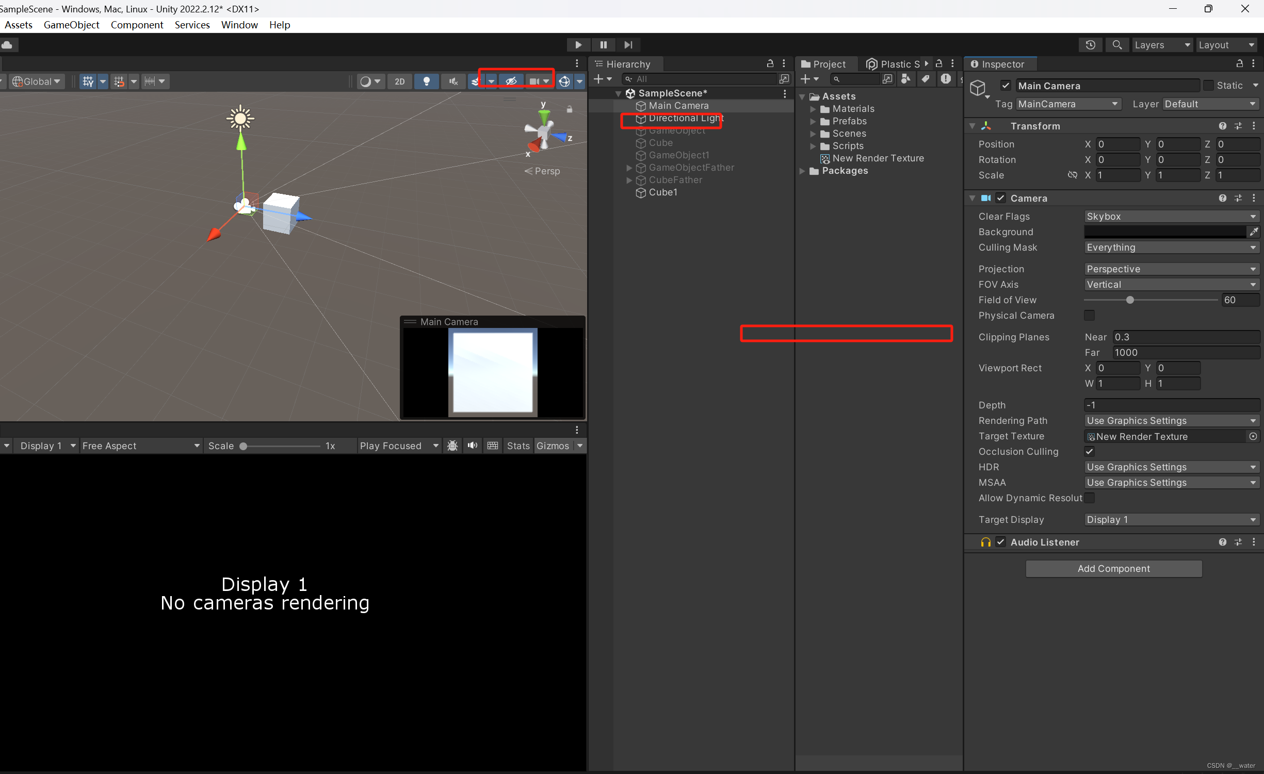This screenshot has height=774, width=1264.
Task: Open the keyboard shortcuts icon in Game view
Action: [492, 446]
